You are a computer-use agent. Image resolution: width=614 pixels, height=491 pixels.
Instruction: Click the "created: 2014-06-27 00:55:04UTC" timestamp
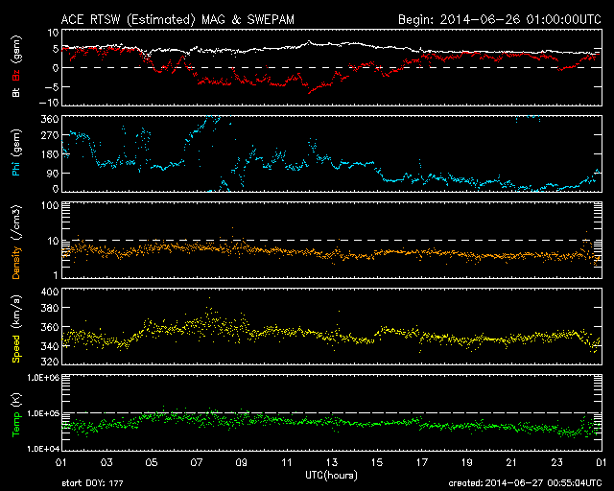point(525,483)
